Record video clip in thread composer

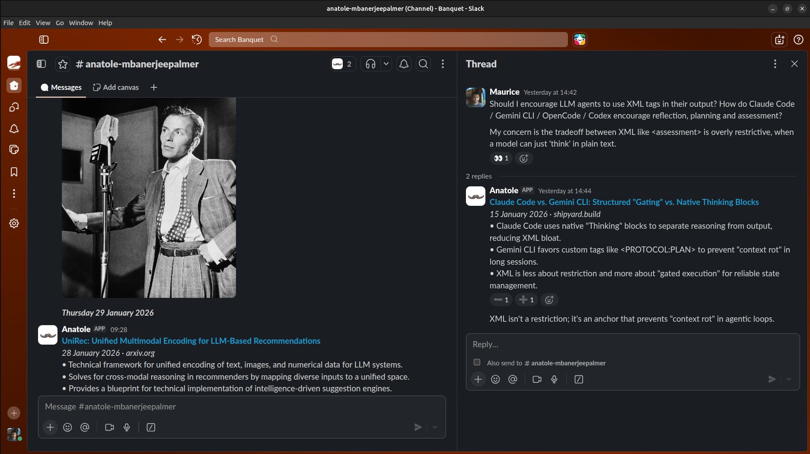[537, 379]
